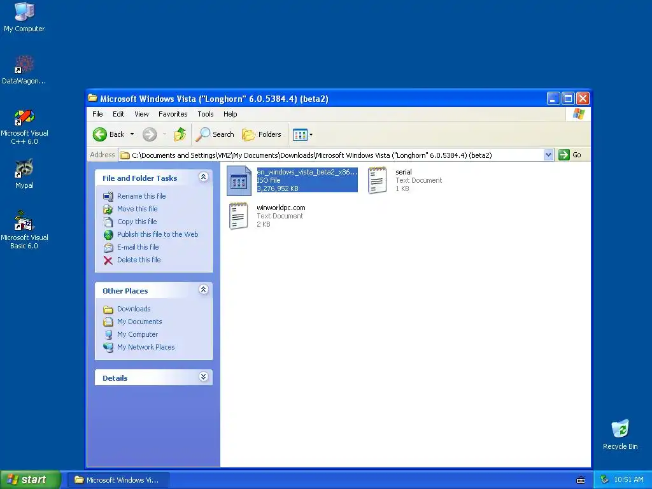
Task: Click the E-mail envelope icon
Action: (x=108, y=248)
